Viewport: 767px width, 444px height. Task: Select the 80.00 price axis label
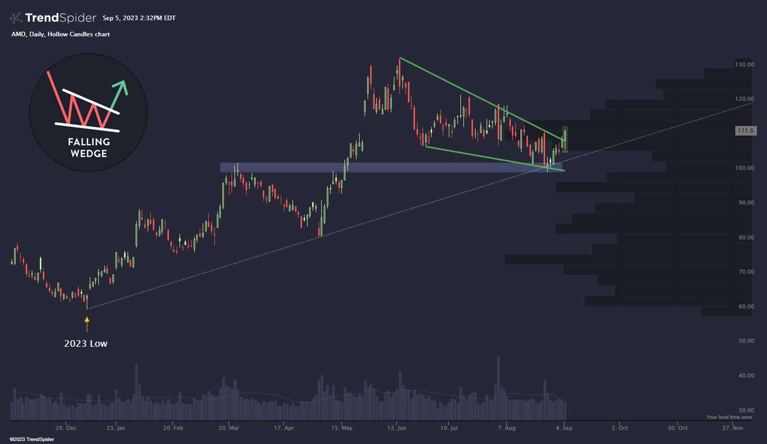[746, 237]
